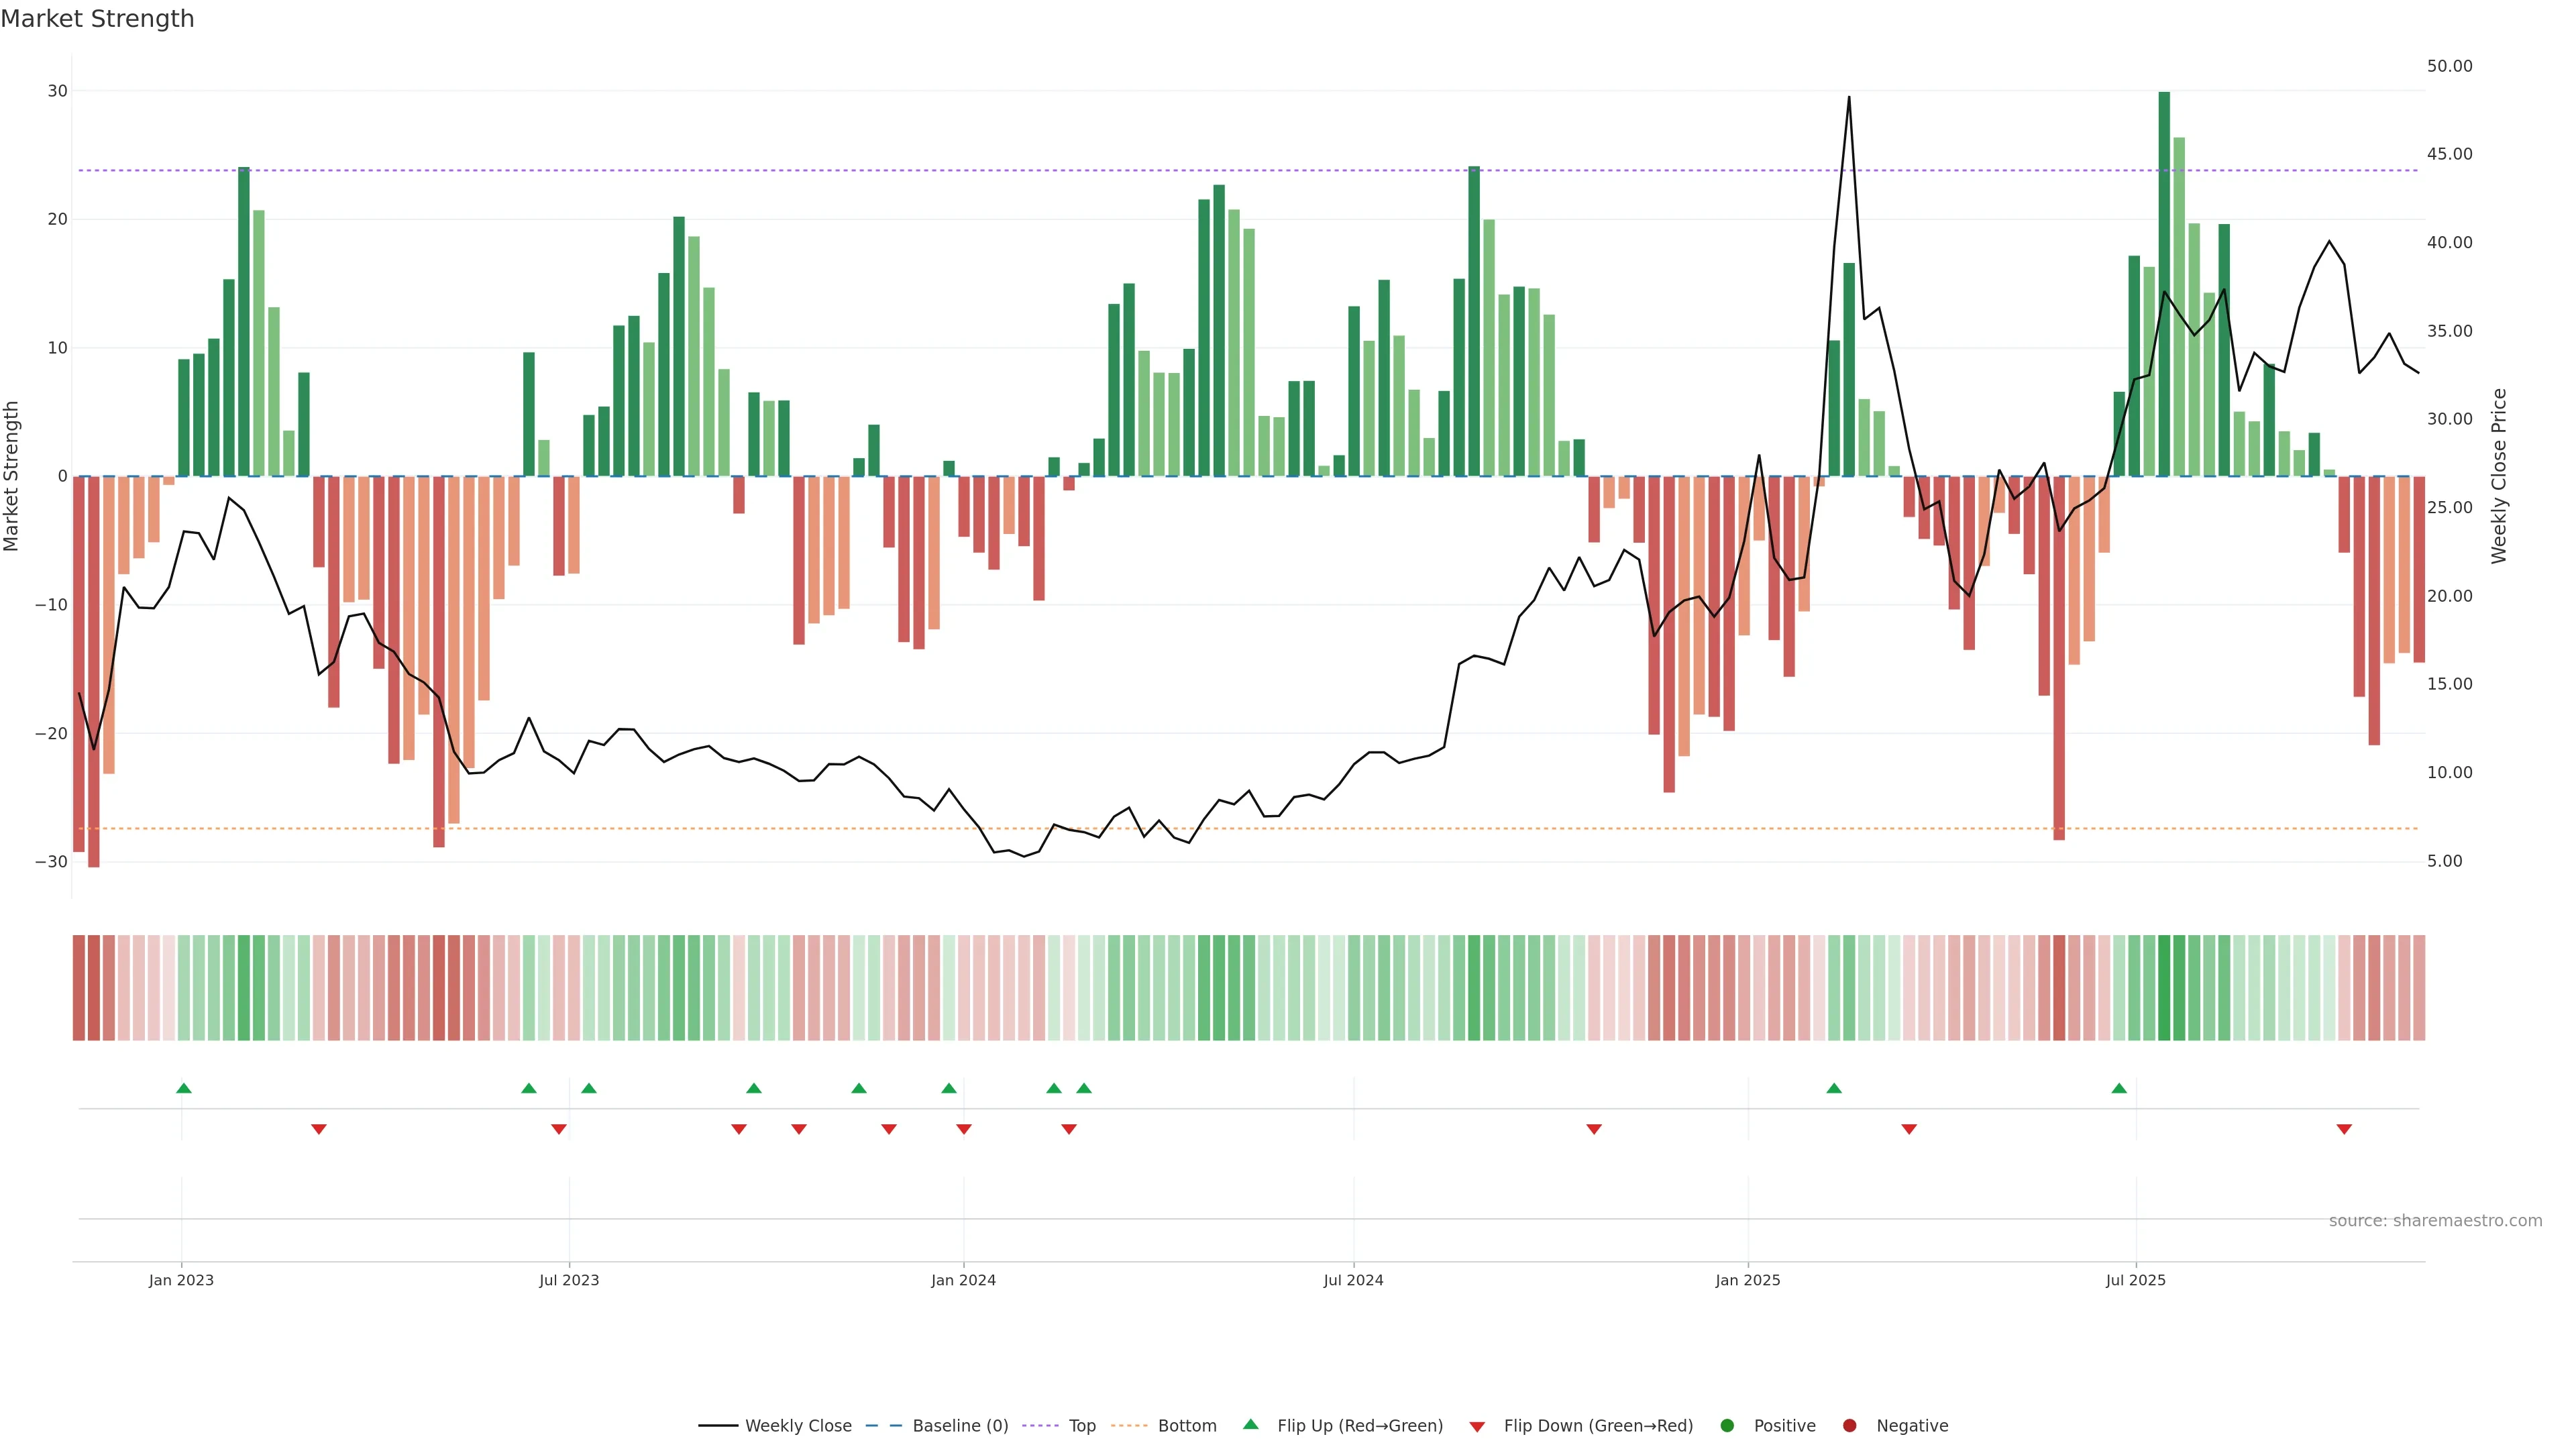Image resolution: width=2576 pixels, height=1449 pixels.
Task: Click the Negative red circle legend icon
Action: tap(1849, 1426)
